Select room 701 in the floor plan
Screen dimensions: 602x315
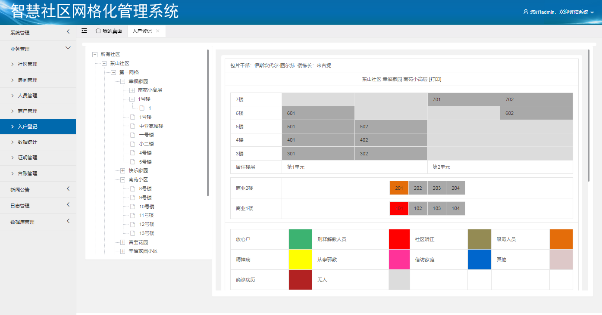point(464,99)
